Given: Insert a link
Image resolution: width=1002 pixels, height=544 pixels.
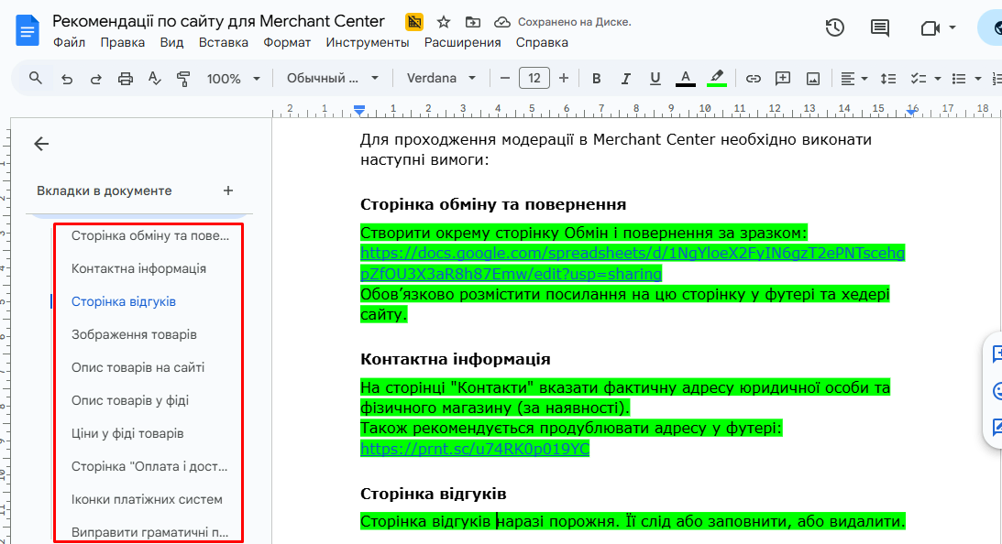Looking at the screenshot, I should (754, 79).
